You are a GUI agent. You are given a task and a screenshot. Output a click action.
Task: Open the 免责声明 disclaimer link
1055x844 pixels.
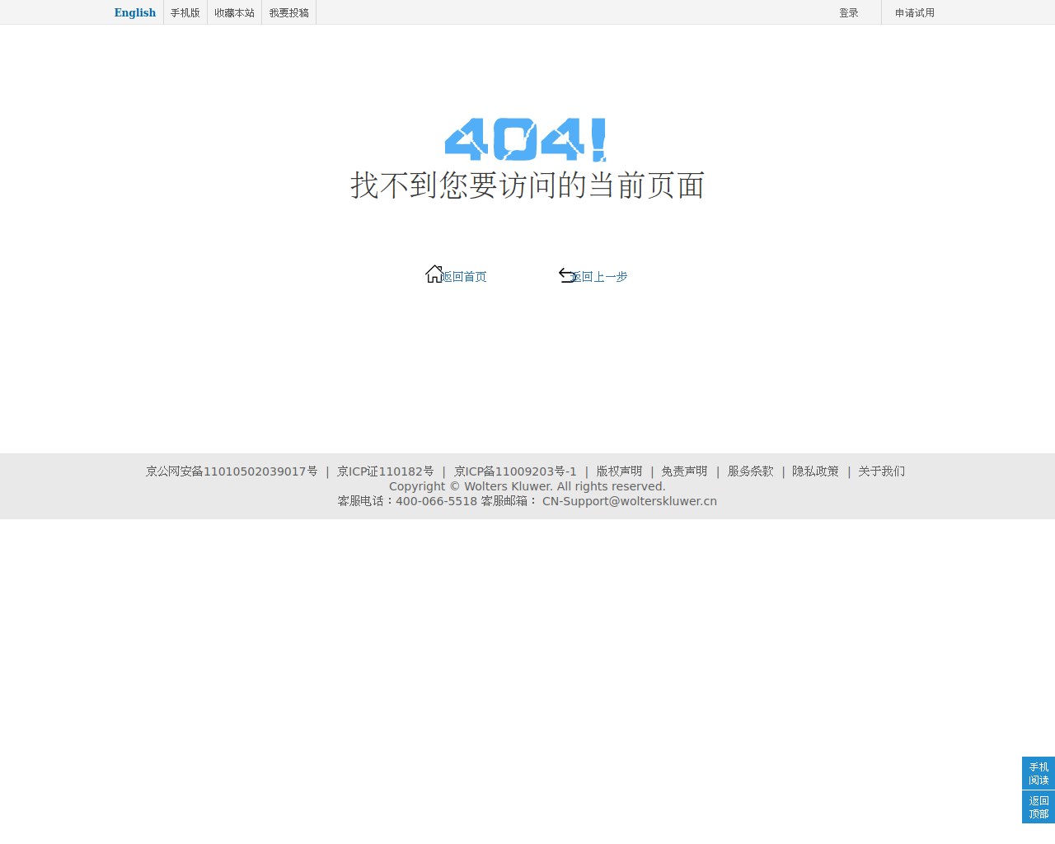click(x=684, y=471)
